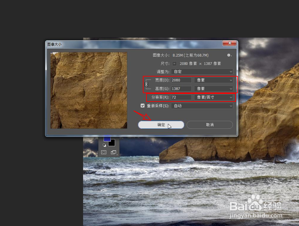Viewport: 299px width, 226px height.
Task: Open the width unit 像素 dropdown
Action: coord(214,80)
